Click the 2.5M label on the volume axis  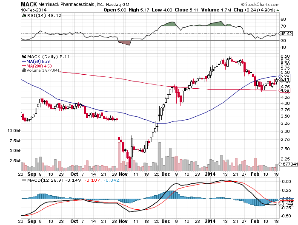pos(14,161)
